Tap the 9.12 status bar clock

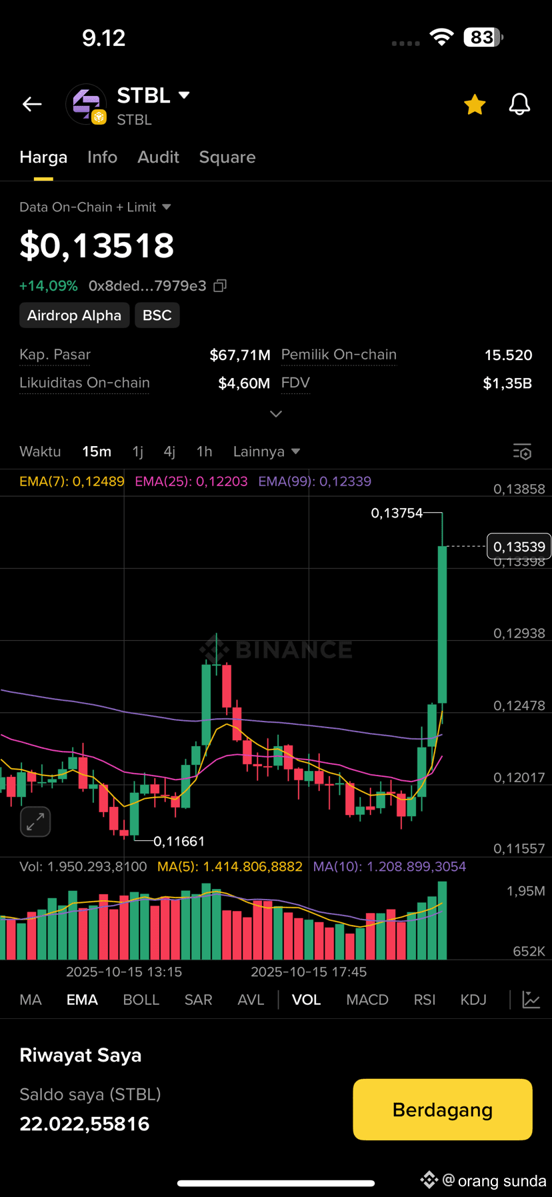coord(104,38)
